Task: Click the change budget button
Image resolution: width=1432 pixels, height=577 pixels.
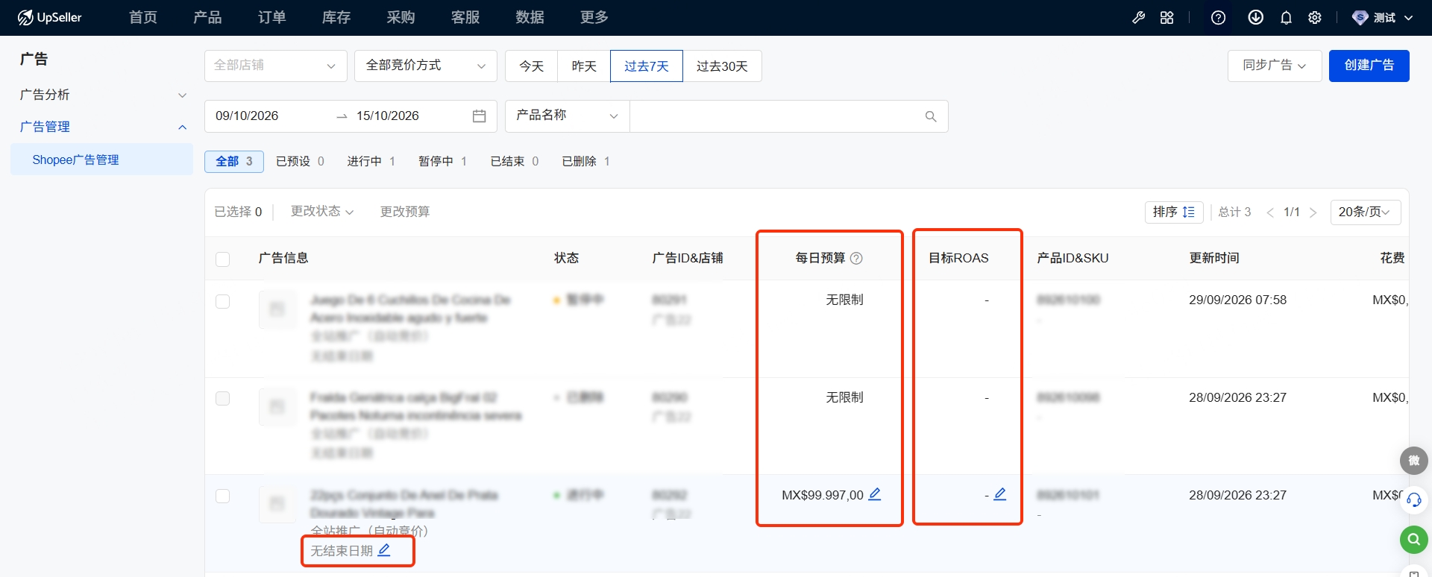Action: [x=405, y=212]
